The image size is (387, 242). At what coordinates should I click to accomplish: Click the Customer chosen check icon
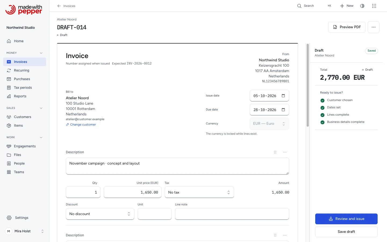[322, 101]
